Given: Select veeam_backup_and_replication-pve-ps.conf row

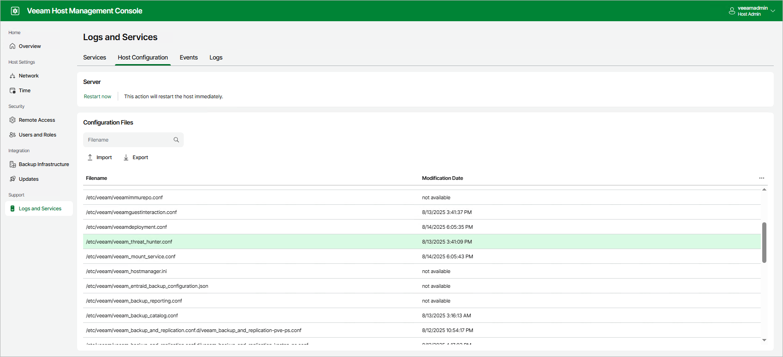Looking at the screenshot, I should click(422, 330).
